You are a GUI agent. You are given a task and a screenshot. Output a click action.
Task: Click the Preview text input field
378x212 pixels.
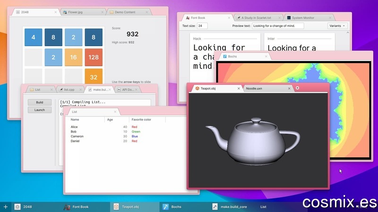[278, 26]
